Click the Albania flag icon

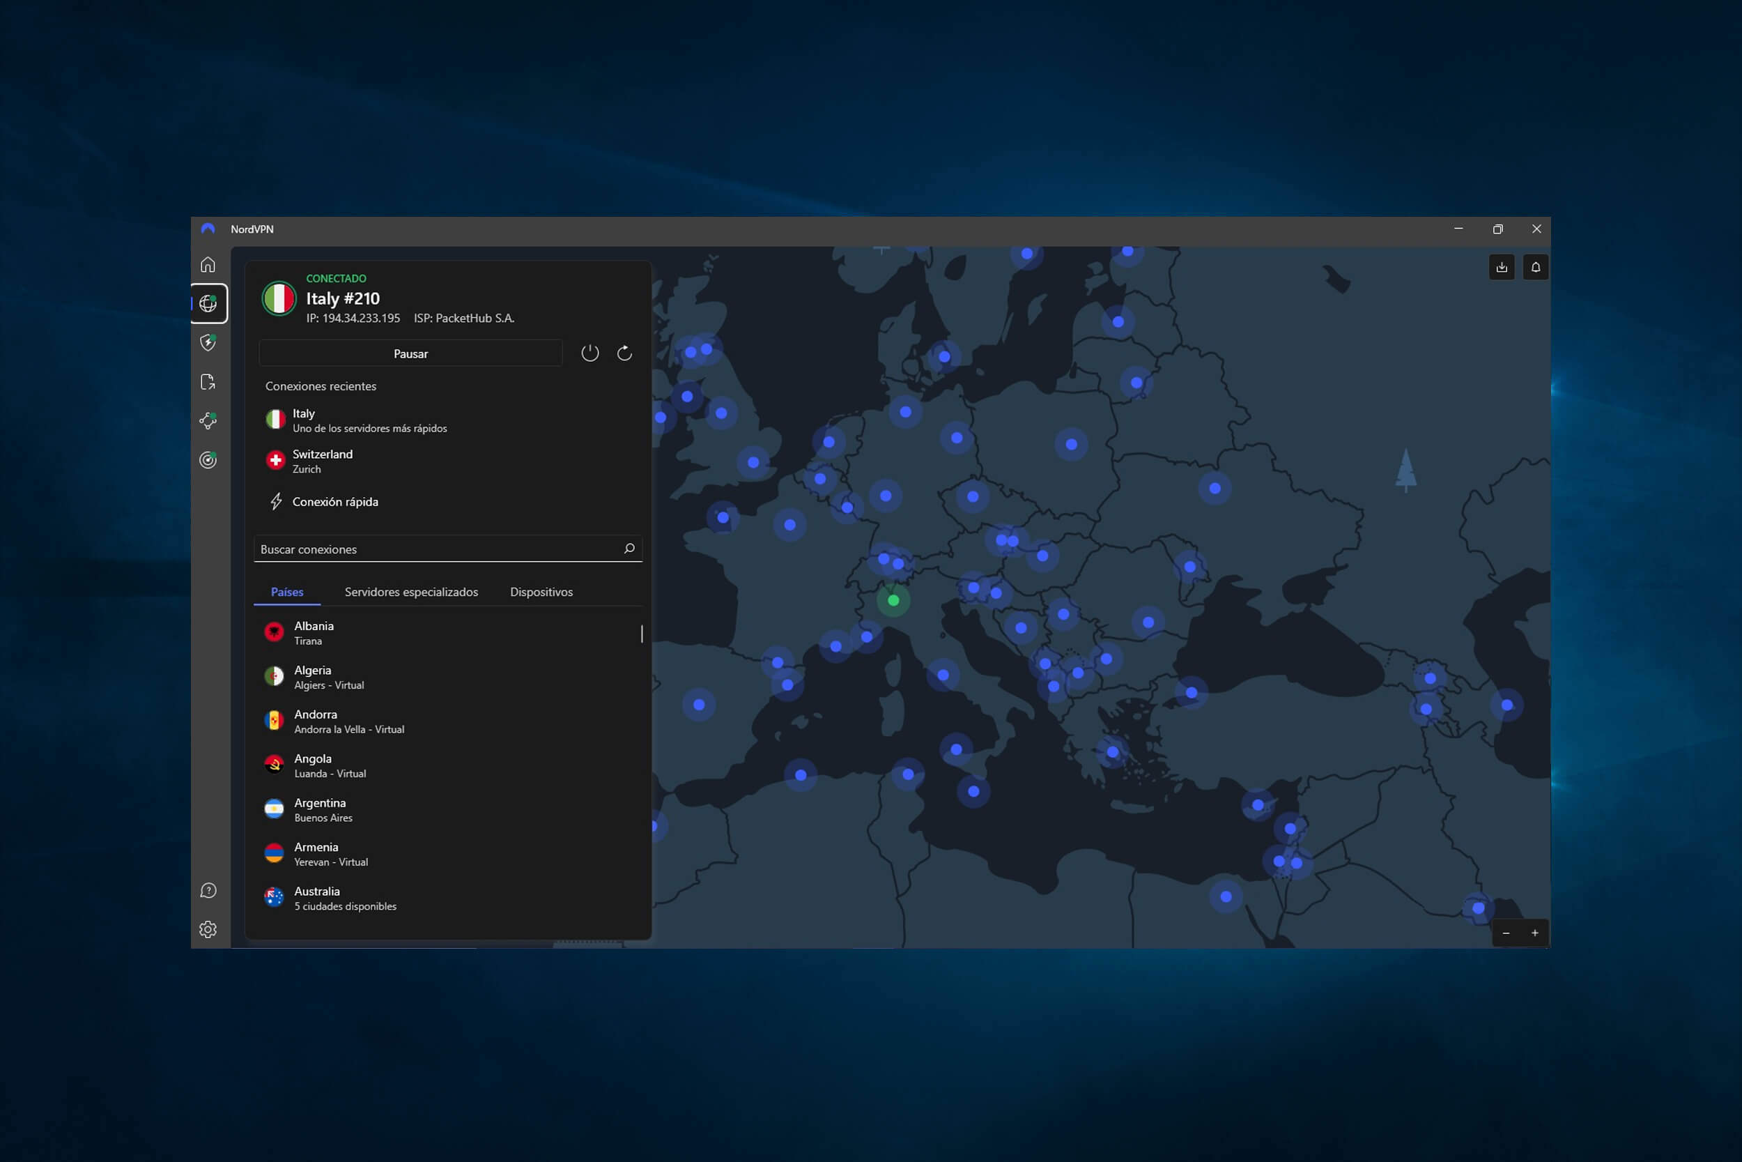point(274,632)
